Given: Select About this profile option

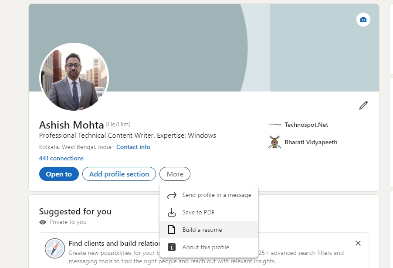Looking at the screenshot, I should [x=206, y=247].
